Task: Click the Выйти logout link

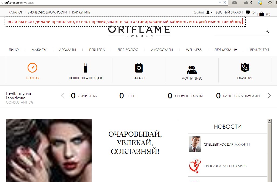Action: tap(199, 12)
